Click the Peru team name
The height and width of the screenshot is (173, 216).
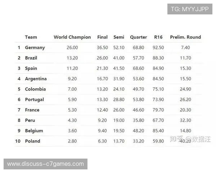[x=30, y=120]
